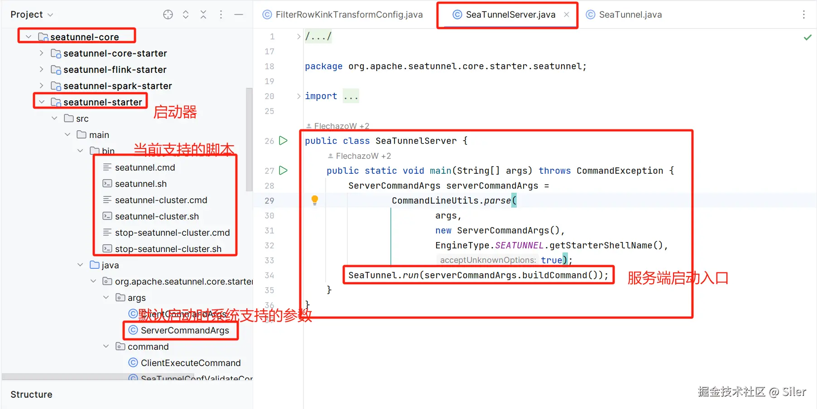Expand the seatunnel-flink-starter node
The height and width of the screenshot is (409, 817).
coord(42,70)
